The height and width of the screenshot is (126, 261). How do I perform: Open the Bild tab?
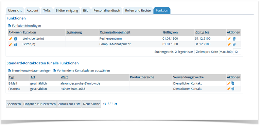pyautogui.click(x=86, y=10)
